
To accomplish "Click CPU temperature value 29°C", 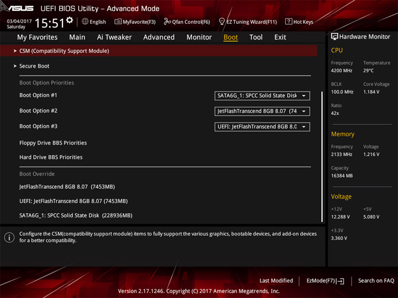I will tap(369, 71).
